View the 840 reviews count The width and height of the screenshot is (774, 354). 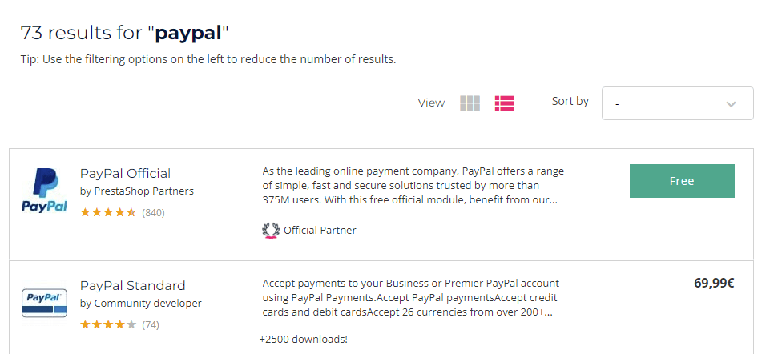click(x=153, y=213)
